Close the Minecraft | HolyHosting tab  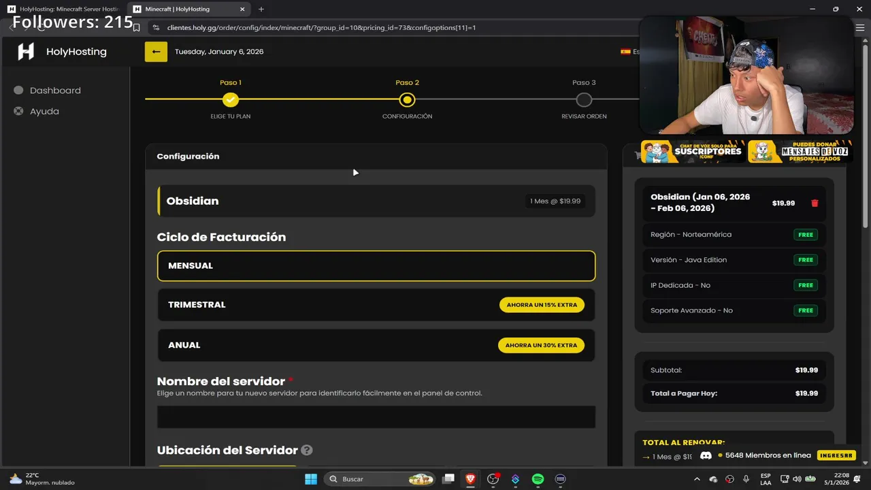(242, 9)
